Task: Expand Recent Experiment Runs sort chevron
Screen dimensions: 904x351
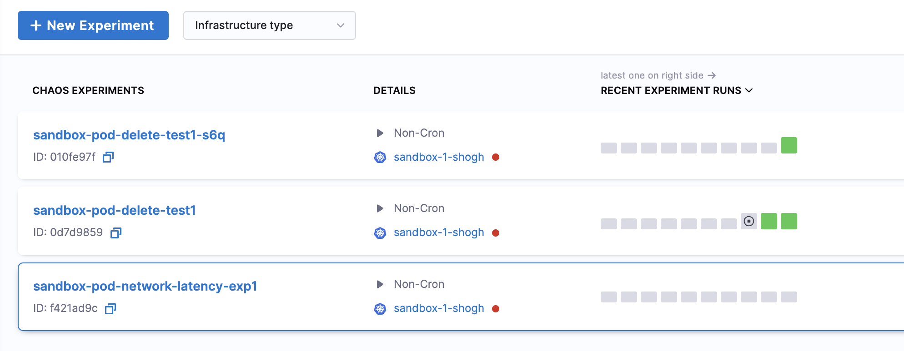Action: (749, 90)
